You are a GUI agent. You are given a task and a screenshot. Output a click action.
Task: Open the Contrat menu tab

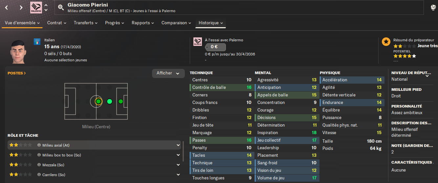point(57,23)
